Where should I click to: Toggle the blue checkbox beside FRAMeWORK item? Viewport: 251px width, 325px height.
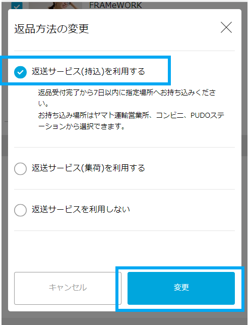[17, 6]
